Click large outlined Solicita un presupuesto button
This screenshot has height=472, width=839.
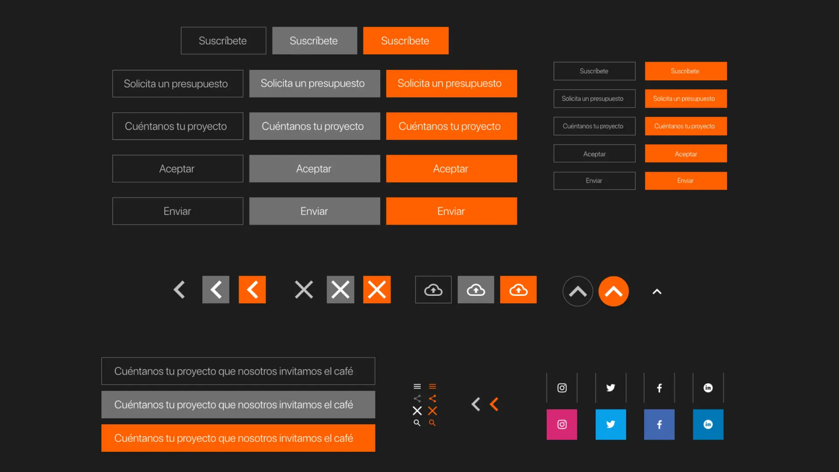[177, 83]
